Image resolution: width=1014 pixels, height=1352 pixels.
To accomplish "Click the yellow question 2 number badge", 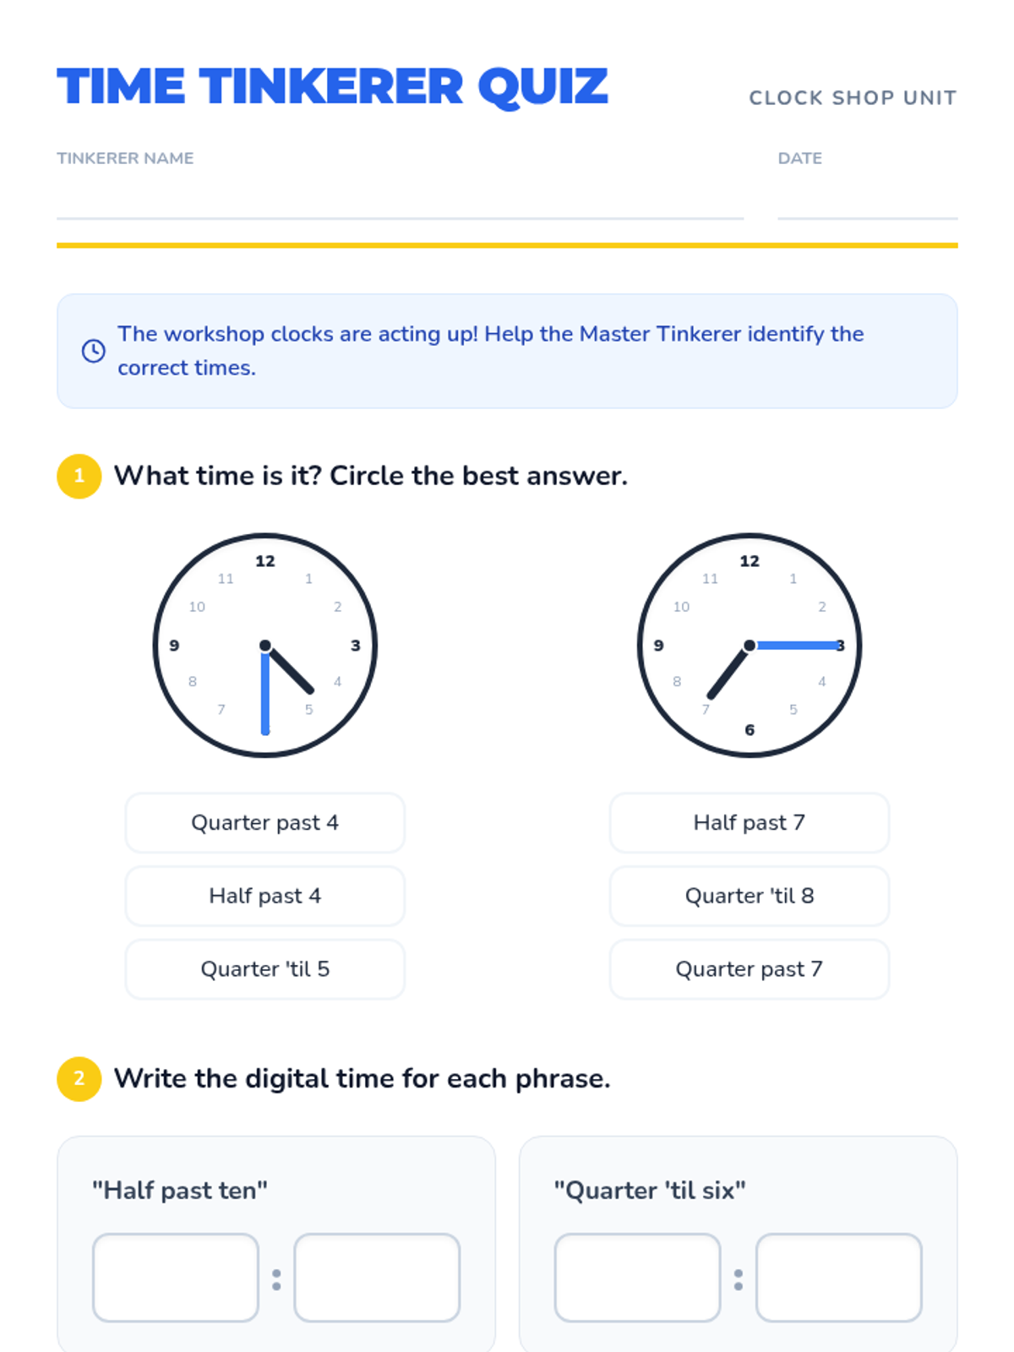I will 79,1078.
